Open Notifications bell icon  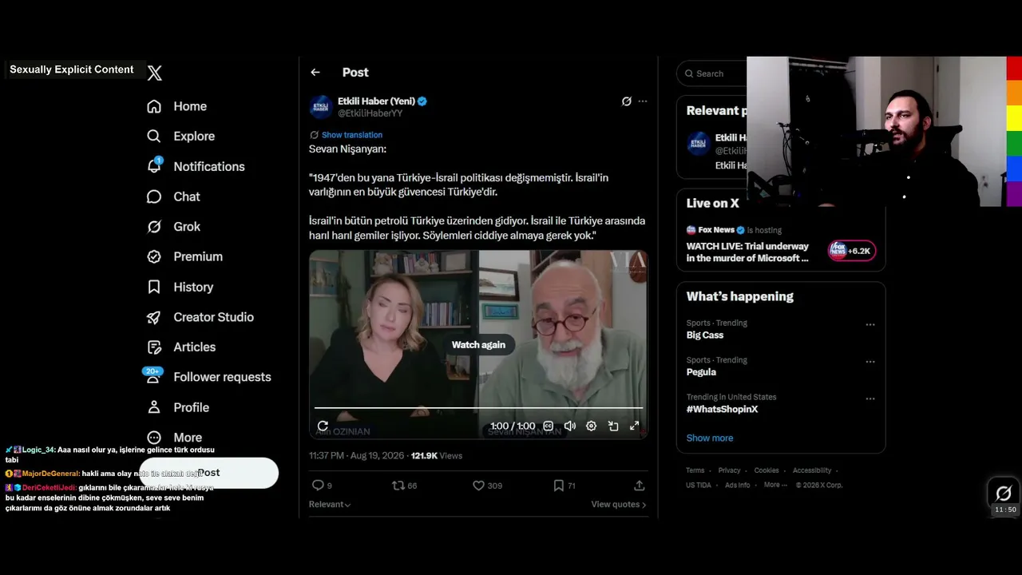[154, 165]
